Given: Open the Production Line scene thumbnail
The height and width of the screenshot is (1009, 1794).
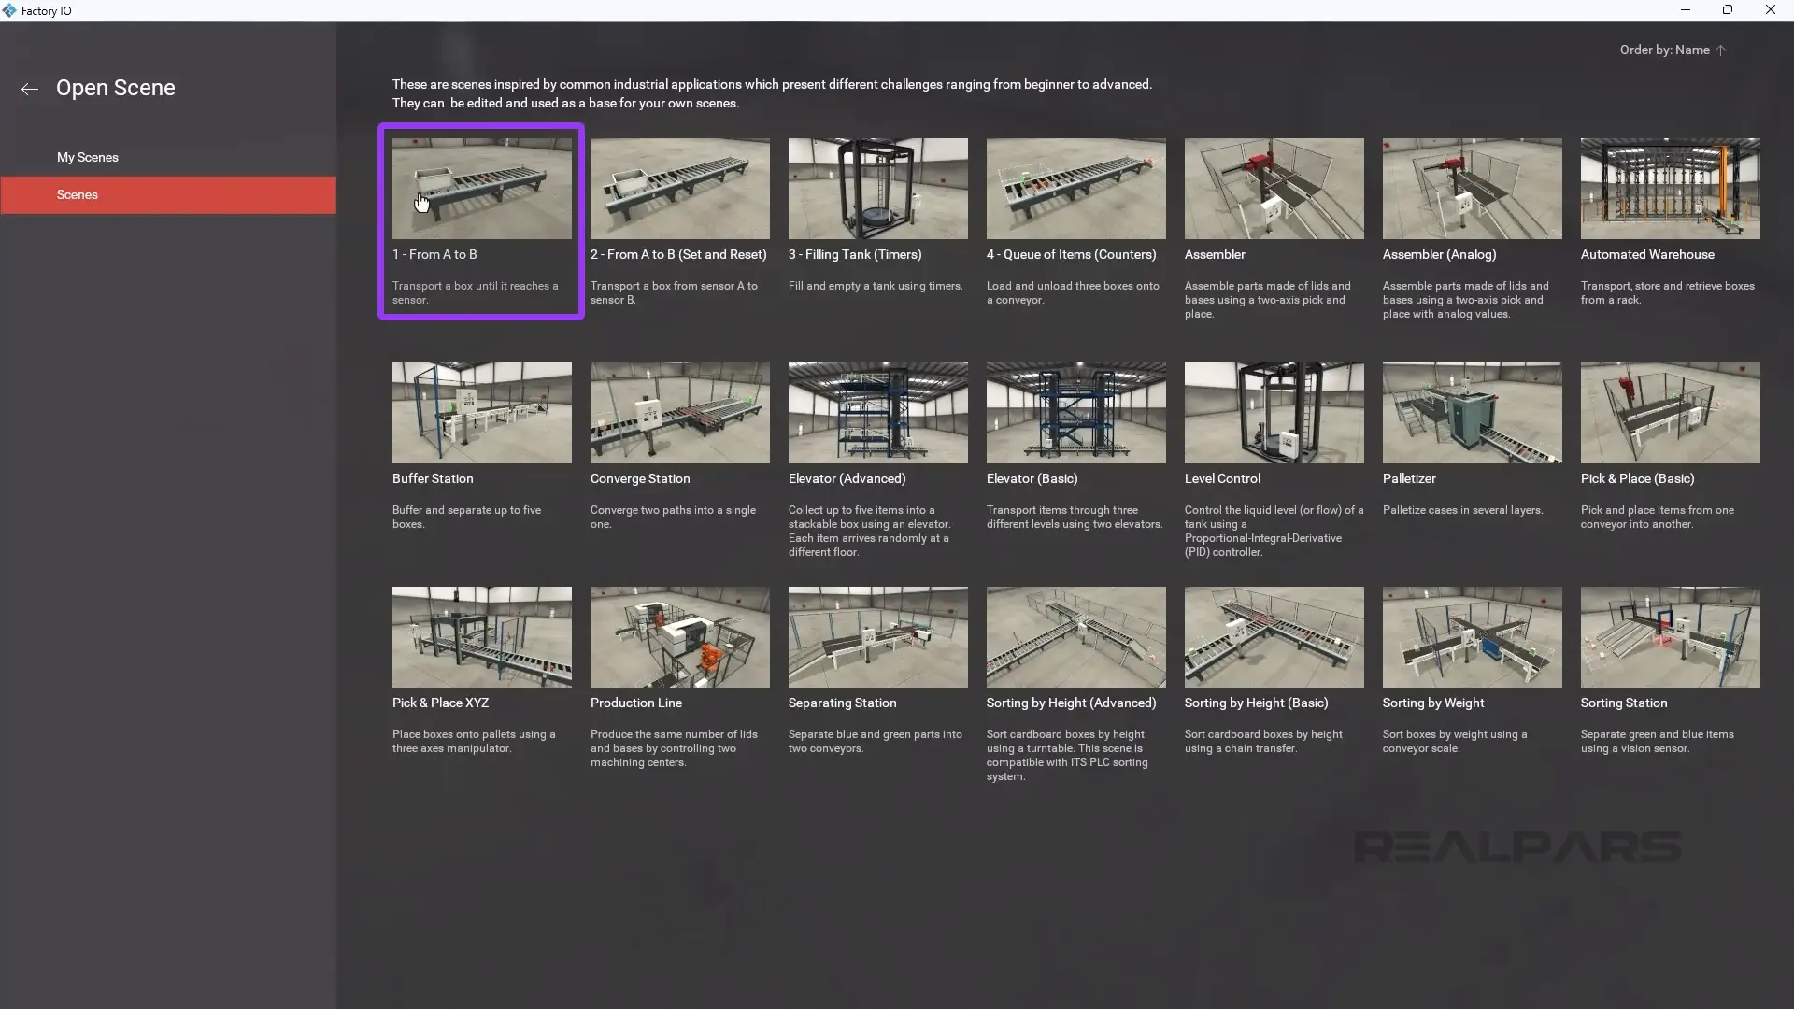Looking at the screenshot, I should pyautogui.click(x=679, y=637).
